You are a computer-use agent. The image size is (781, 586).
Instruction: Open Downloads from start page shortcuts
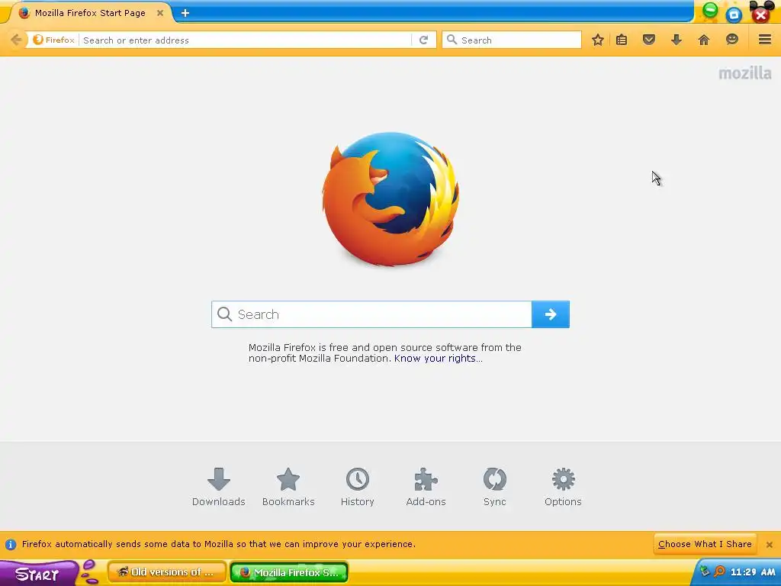point(219,487)
